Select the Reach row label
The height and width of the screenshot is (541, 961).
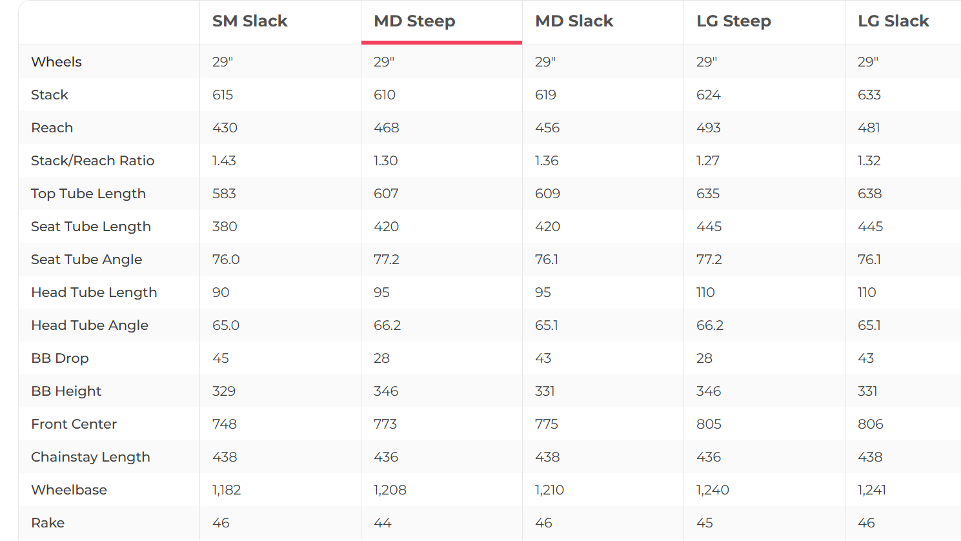pyautogui.click(x=52, y=128)
